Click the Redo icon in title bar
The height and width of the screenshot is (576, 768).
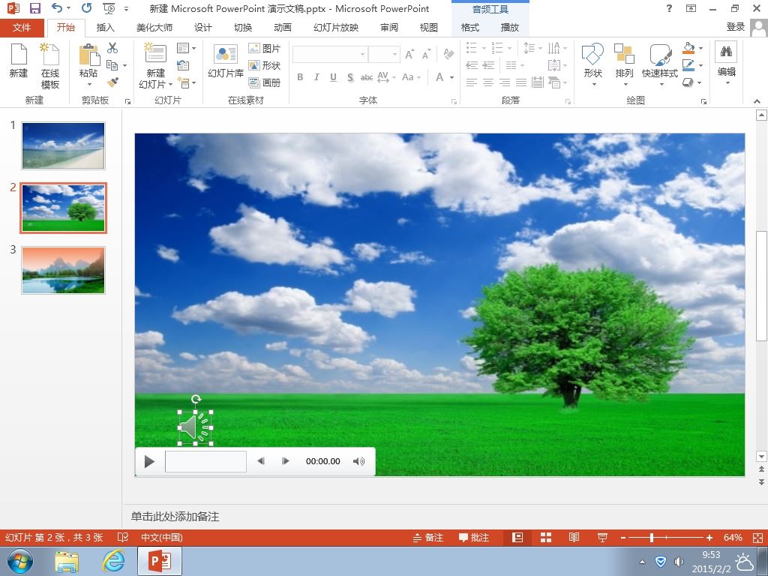87,7
